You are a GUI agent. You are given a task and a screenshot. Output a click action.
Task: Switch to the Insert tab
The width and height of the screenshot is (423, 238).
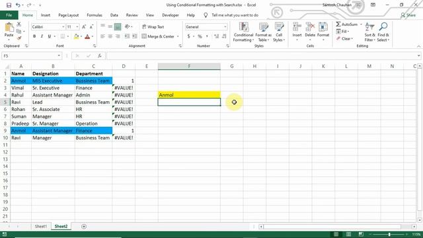tap(46, 15)
